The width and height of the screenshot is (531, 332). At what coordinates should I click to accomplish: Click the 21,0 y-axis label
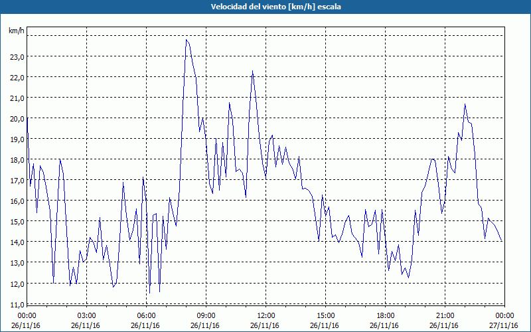tap(17, 98)
